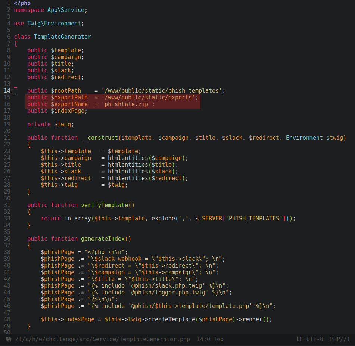The height and width of the screenshot is (346, 355).
Task: Click the '$indexPage' property declaration on line 17
Action: (68, 111)
